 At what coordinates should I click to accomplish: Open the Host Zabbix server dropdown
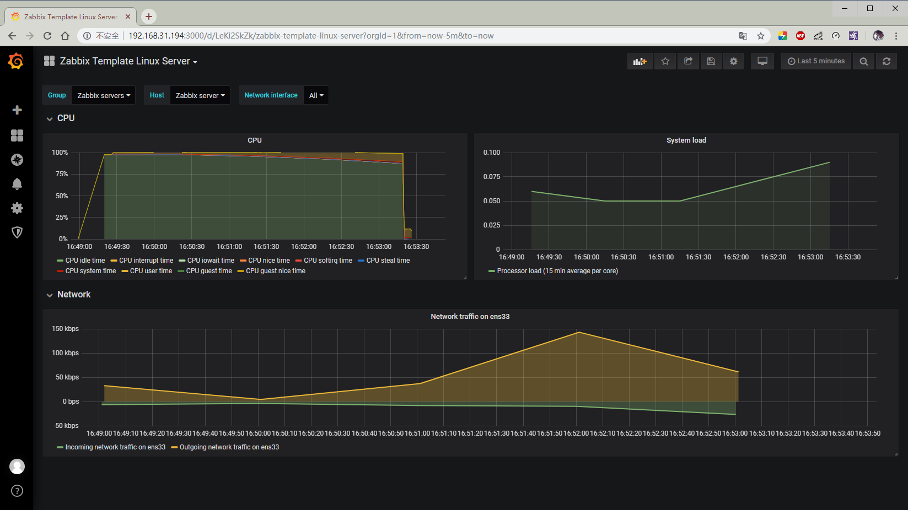point(200,95)
